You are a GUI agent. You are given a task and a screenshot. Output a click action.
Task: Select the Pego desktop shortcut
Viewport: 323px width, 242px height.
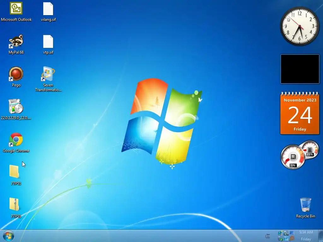pos(16,77)
